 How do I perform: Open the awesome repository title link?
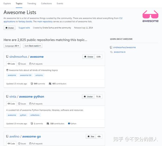[37, 57]
